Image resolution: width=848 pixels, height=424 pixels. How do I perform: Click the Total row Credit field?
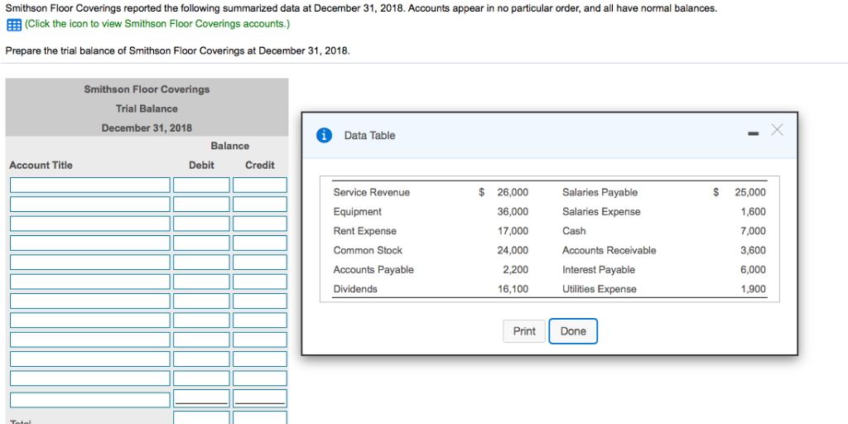click(x=260, y=417)
